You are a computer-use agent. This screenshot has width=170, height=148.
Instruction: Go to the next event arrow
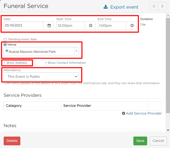pyautogui.click(x=162, y=6)
